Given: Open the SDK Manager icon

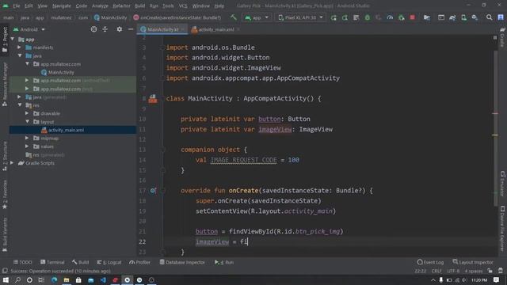Looking at the screenshot, I should click(475, 17).
